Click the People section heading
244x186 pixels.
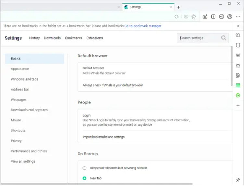[84, 102]
